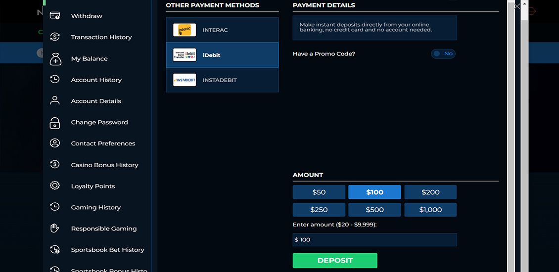
Task: Click the scrollbar up arrow
Action: point(524,3)
